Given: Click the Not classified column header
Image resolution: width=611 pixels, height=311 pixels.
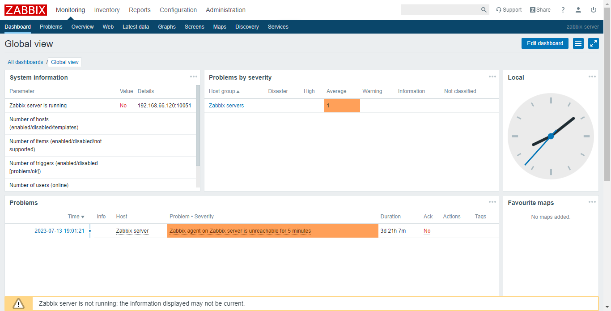Looking at the screenshot, I should coord(460,91).
